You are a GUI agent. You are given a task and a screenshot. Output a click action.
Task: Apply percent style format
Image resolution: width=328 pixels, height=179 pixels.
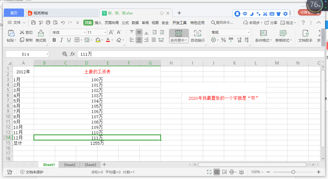[x=223, y=40]
